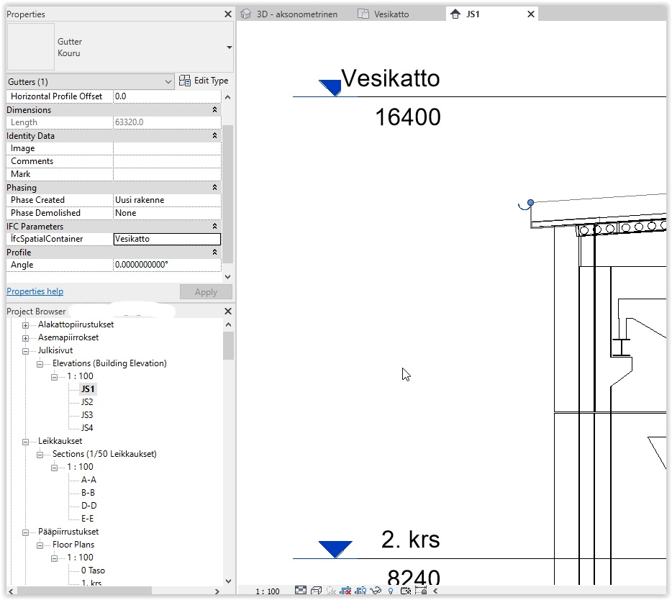
Task: Open elevation JS4 in Project Browser
Action: (x=87, y=428)
